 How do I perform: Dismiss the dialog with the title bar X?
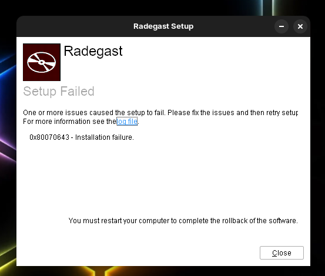coord(300,26)
